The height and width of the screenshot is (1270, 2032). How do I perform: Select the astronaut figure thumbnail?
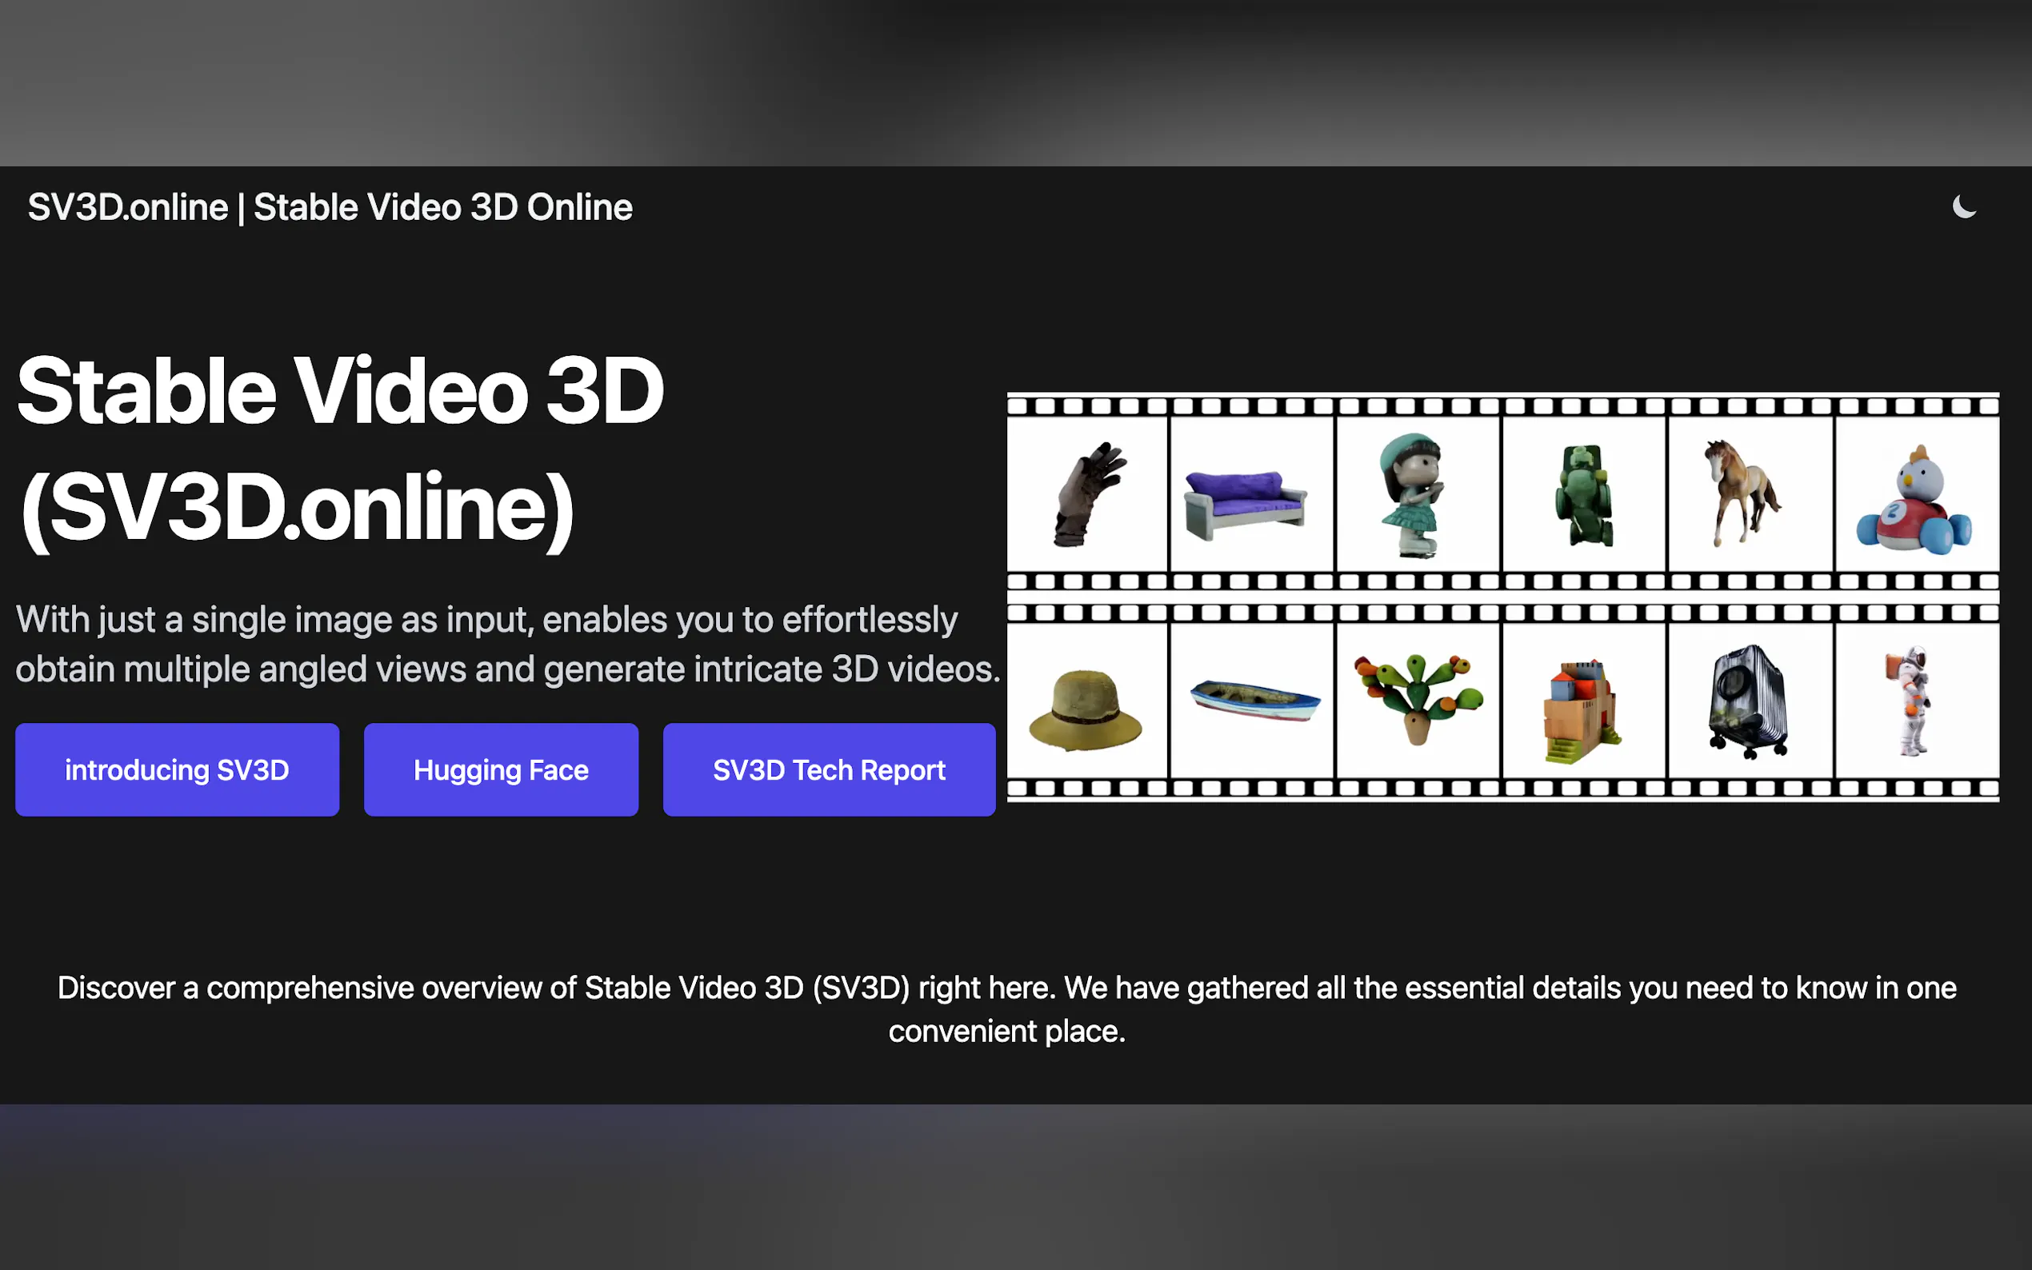coord(1913,700)
